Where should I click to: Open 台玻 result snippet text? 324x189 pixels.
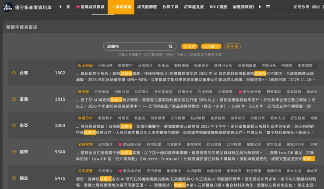[x=195, y=77]
